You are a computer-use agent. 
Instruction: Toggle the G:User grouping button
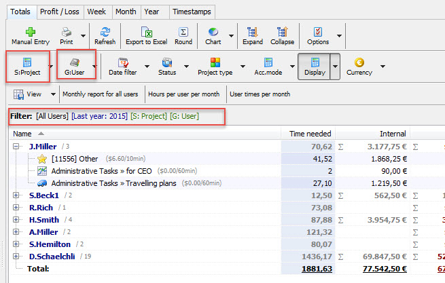point(73,66)
